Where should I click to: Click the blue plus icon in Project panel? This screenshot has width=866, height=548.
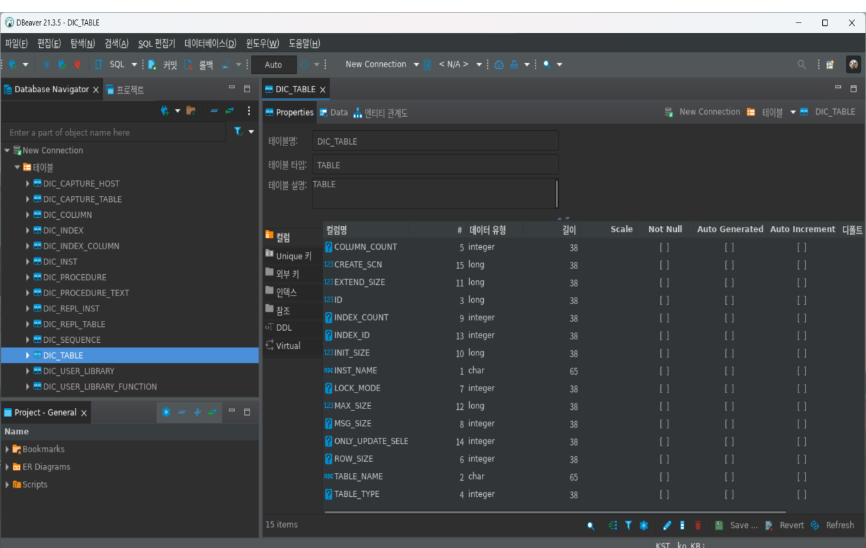197,412
